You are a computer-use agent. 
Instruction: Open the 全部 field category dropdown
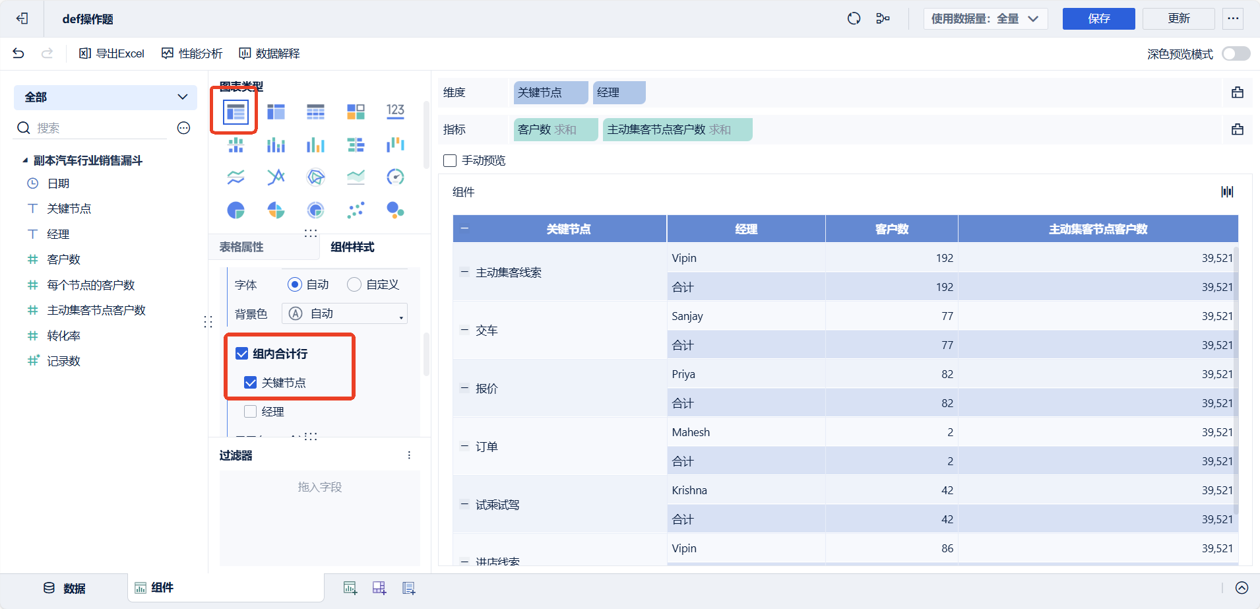click(106, 97)
